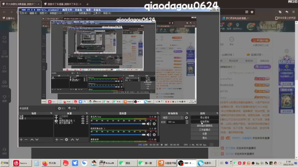
Task: Toggle visibility of 视频采集设备 2 source
Action: (x=83, y=121)
